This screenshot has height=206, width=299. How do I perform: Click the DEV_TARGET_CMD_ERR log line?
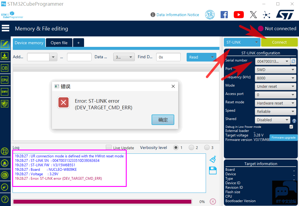point(58,179)
